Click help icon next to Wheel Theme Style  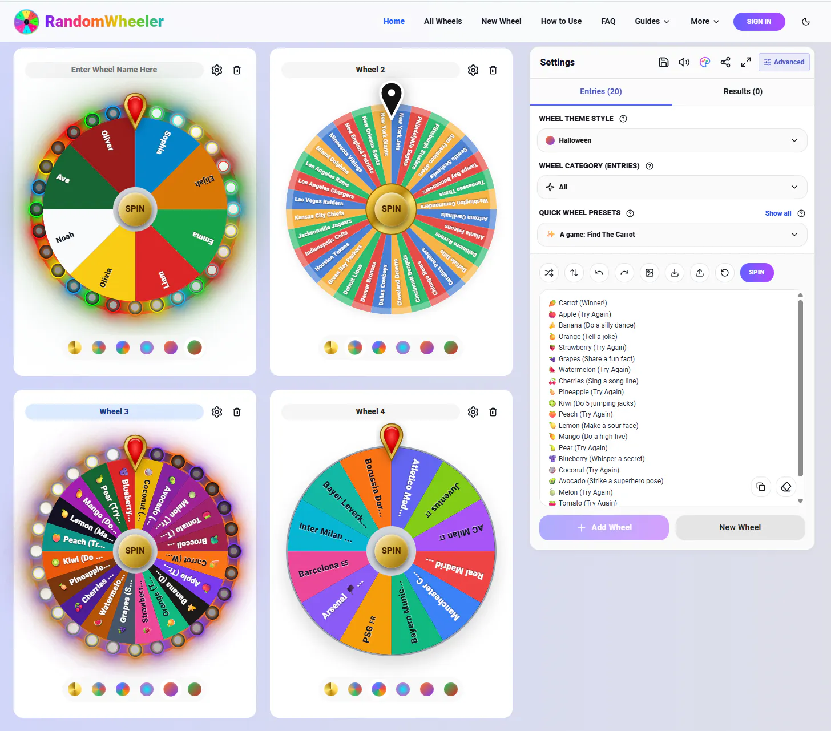click(623, 119)
